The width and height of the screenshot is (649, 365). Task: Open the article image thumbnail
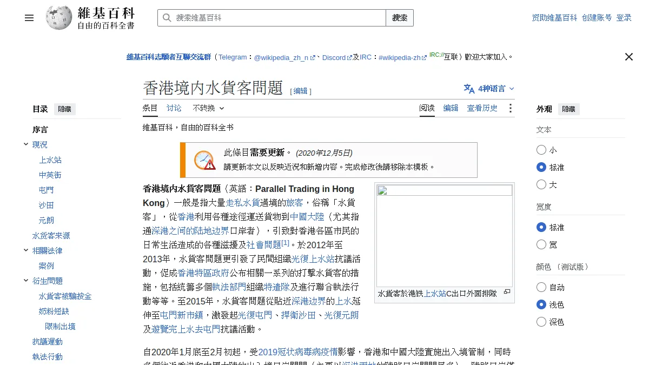445,236
